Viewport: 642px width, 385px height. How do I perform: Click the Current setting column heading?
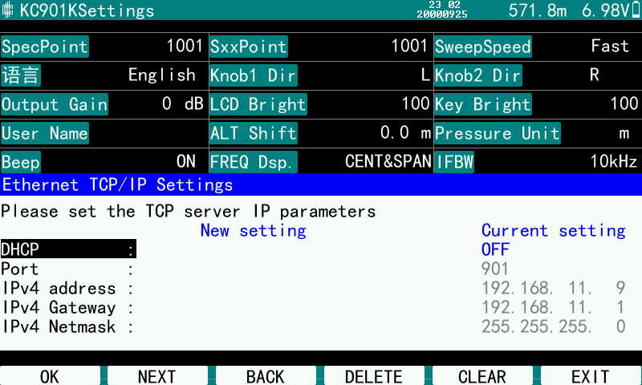pyautogui.click(x=554, y=231)
